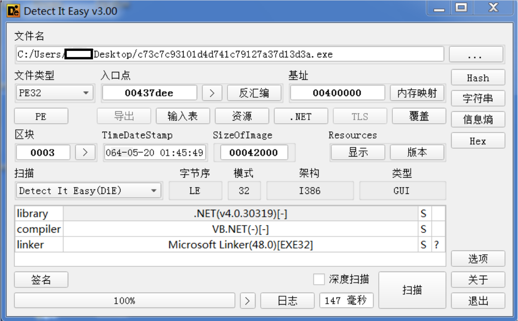Click the arrow next to the progress bar
The height and width of the screenshot is (321, 518).
pos(247,300)
